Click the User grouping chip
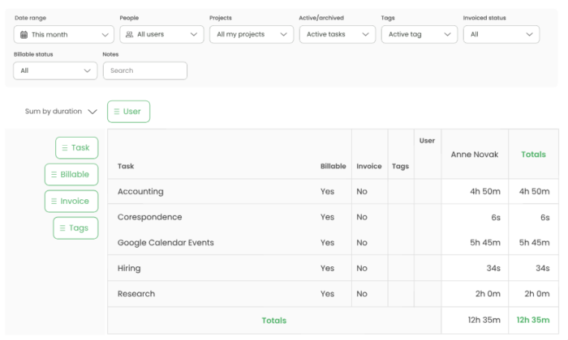 point(128,112)
